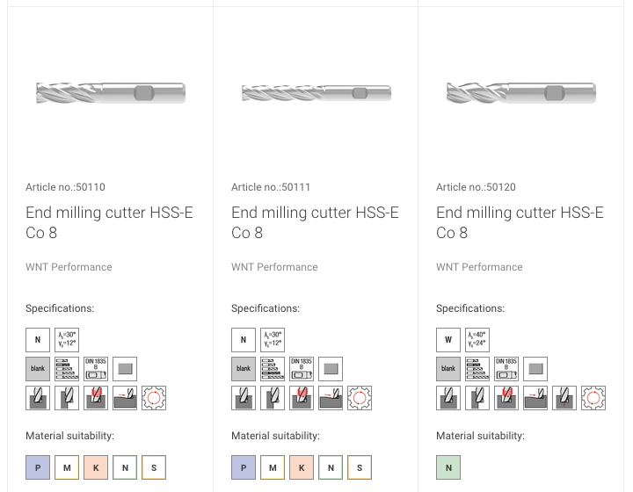Click the ramping icon for article 50111
The width and height of the screenshot is (633, 492).
[x=331, y=398]
